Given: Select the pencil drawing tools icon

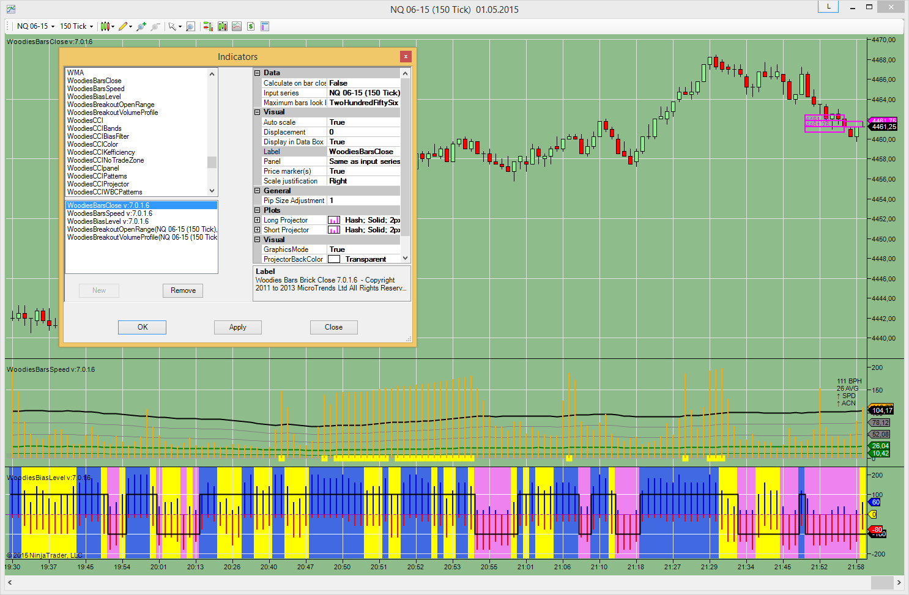Looking at the screenshot, I should pyautogui.click(x=124, y=26).
